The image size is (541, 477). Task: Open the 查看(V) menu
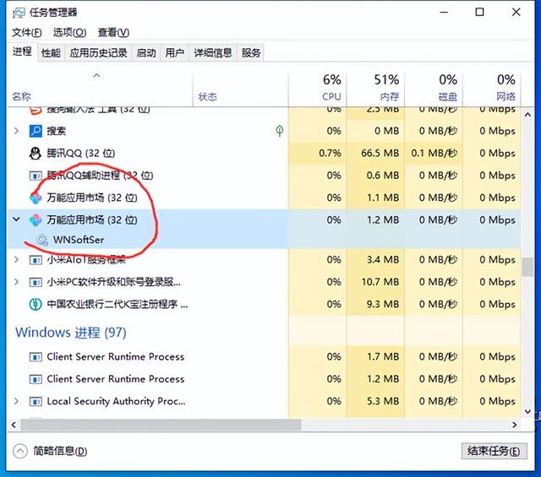[x=112, y=32]
